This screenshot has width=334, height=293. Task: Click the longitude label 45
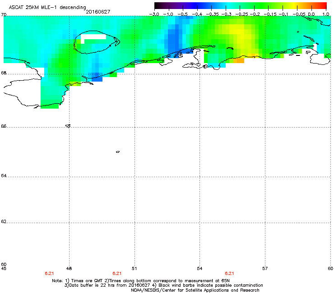pyautogui.click(x=4, y=268)
